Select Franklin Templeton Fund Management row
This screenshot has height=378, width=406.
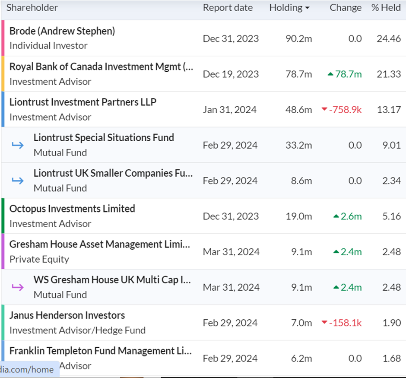click(x=203, y=358)
